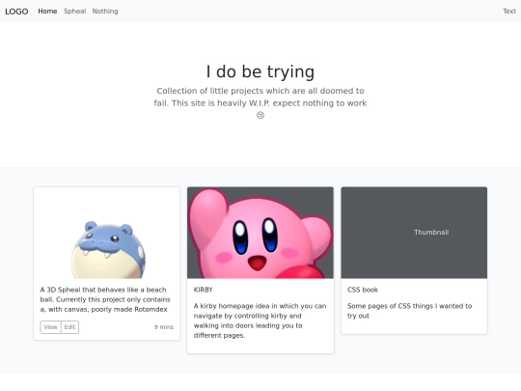Click the Edit button on Spheal card
Screen dimensions: 521x391
69,327
